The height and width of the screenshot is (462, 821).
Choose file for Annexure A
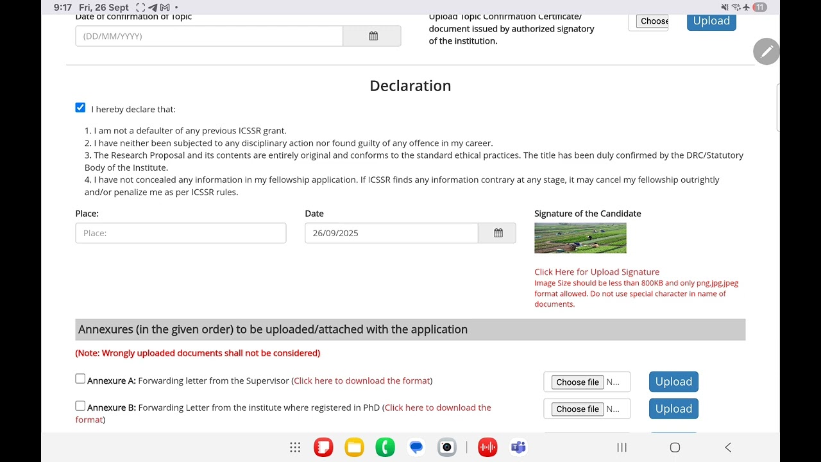577,382
